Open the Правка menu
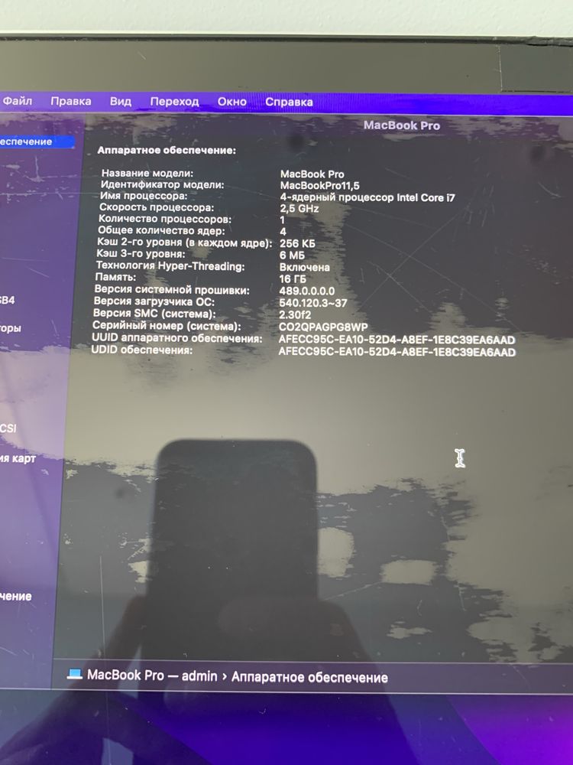Viewport: 573px width, 765px height. coord(71,102)
